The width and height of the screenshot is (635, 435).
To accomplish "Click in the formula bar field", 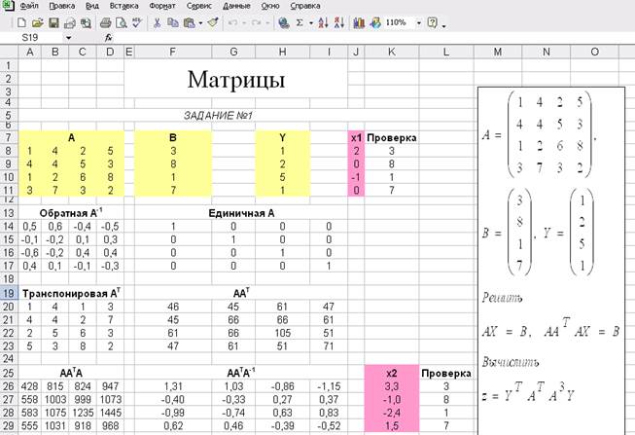I will [372, 38].
